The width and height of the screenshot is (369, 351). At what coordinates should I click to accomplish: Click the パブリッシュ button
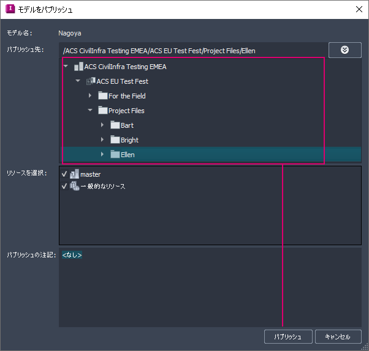click(288, 337)
